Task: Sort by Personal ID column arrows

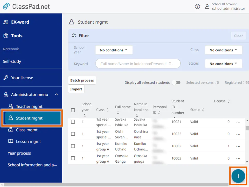Action: pyautogui.click(x=159, y=113)
